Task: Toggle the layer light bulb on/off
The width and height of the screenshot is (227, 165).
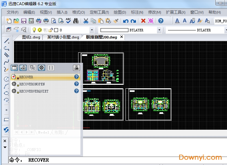Action: 34,30
